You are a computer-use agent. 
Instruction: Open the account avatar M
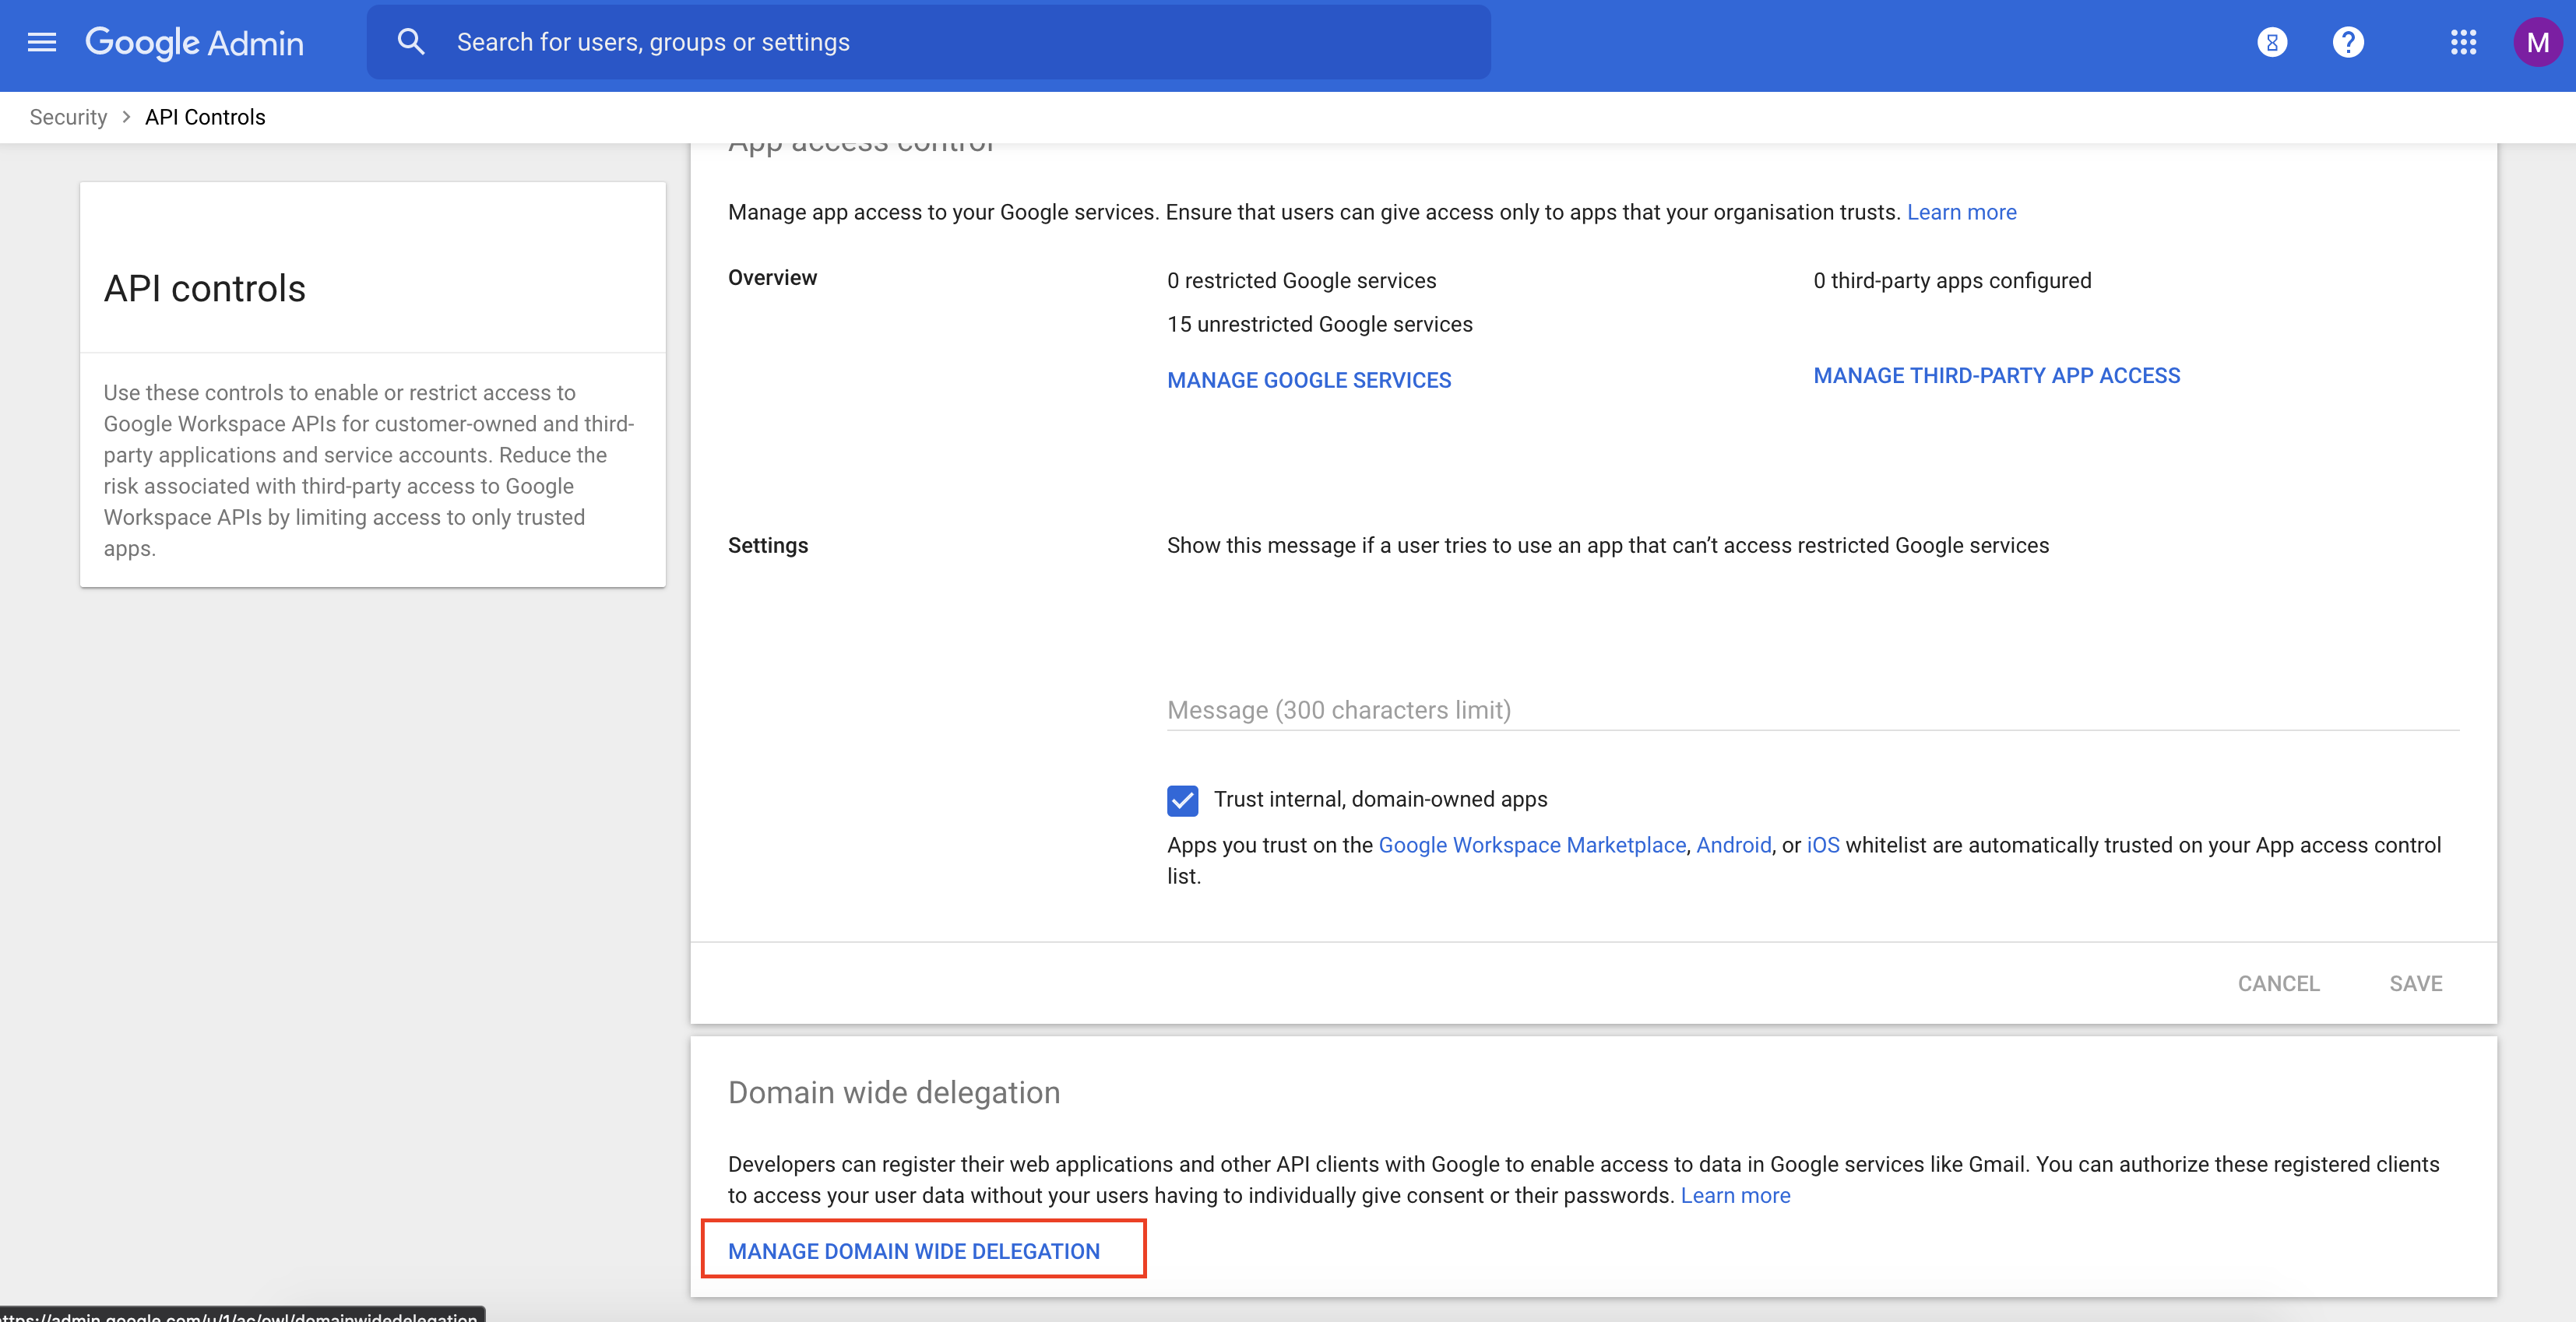[2537, 42]
